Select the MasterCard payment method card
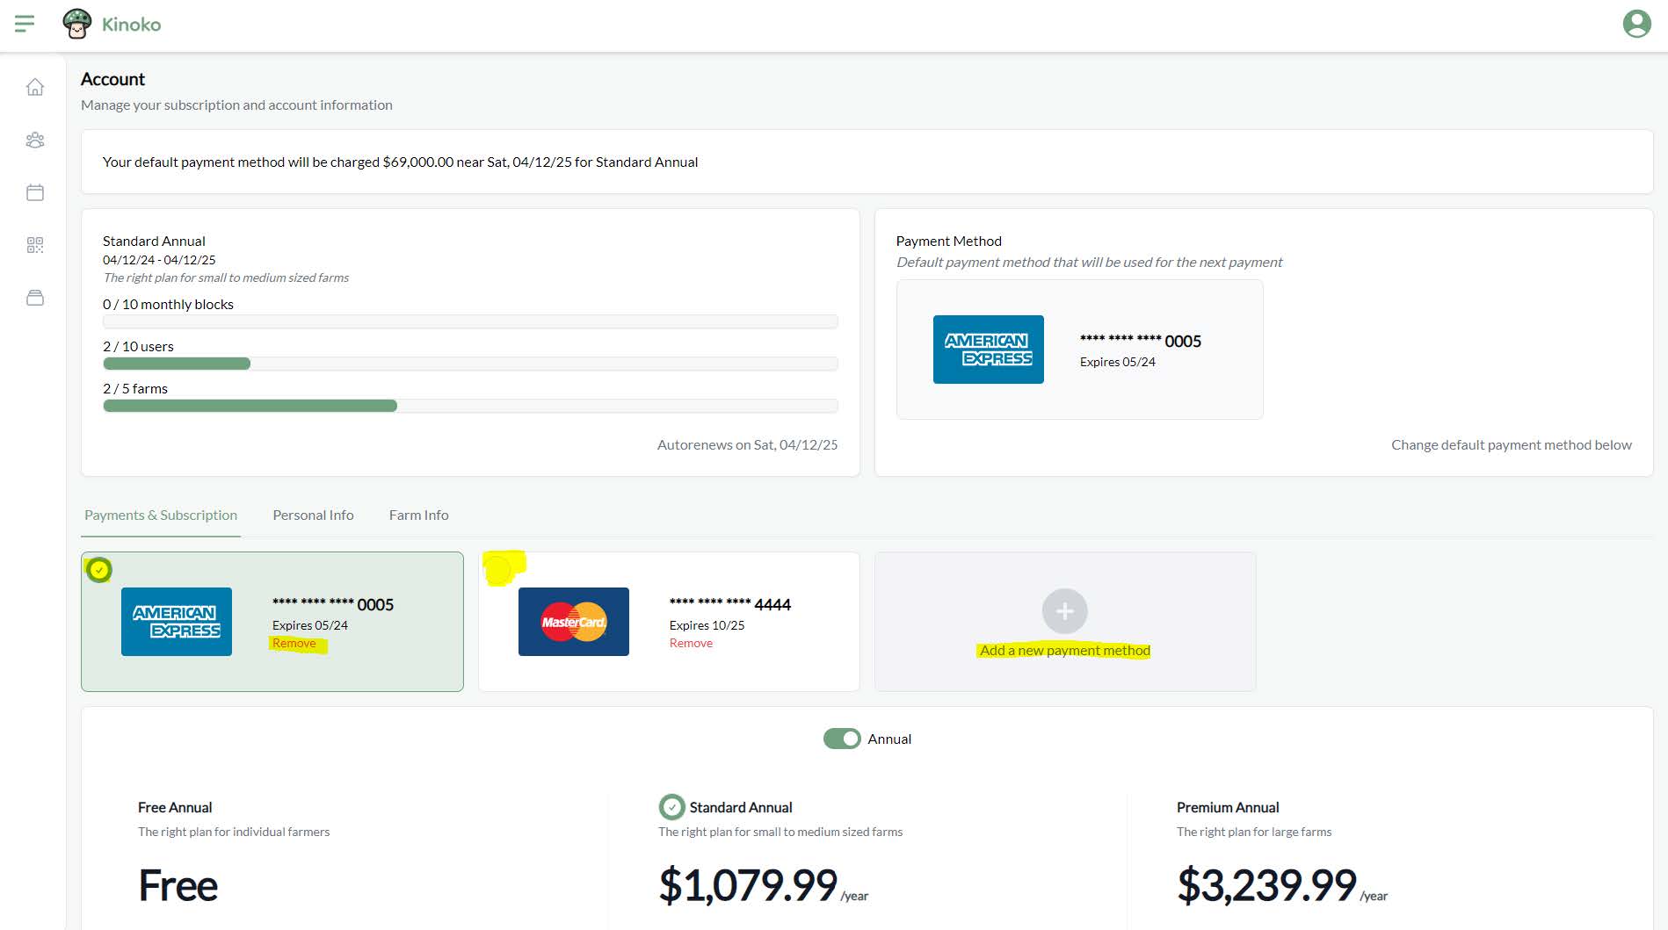The height and width of the screenshot is (930, 1668). pyautogui.click(x=668, y=621)
